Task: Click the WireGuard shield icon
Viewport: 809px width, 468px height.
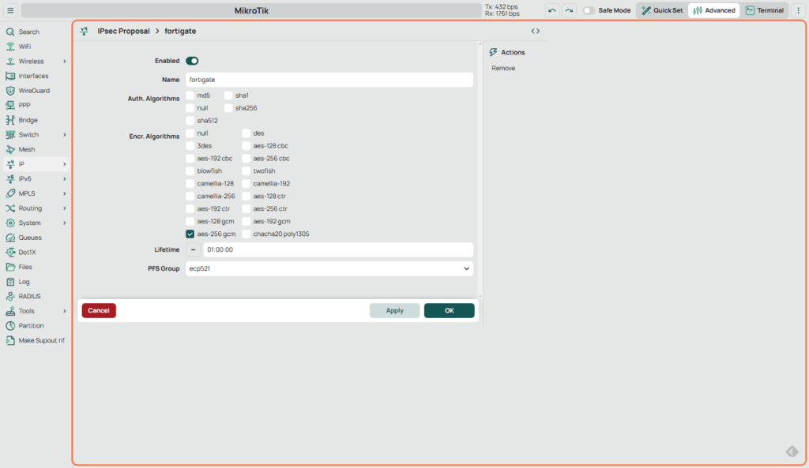Action: click(x=10, y=91)
